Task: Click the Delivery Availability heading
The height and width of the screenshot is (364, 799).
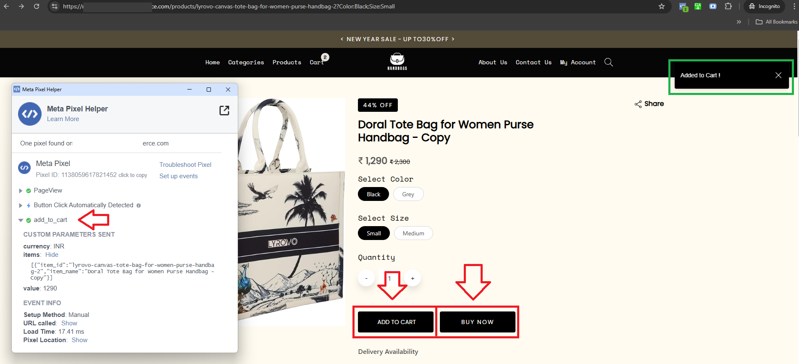Action: point(388,352)
